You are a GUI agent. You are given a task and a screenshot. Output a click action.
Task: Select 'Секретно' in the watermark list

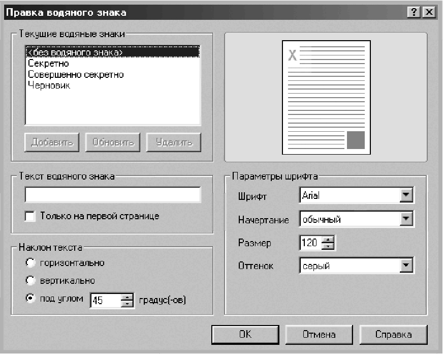49,64
